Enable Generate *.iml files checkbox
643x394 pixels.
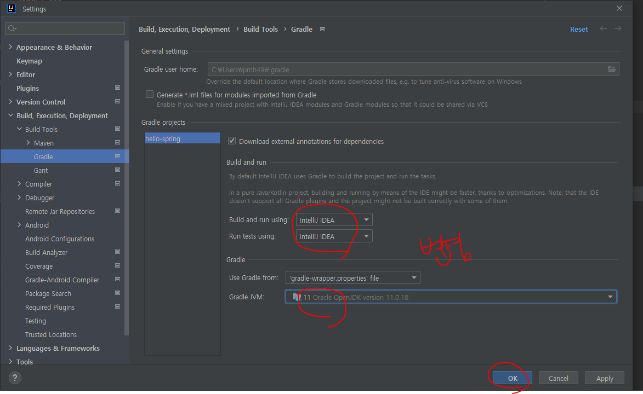(150, 95)
